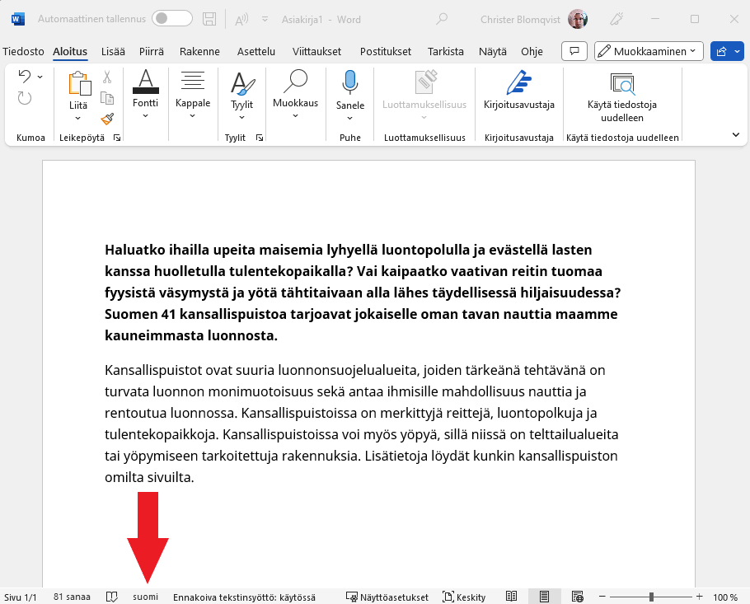Click the 81 sanaa word count

point(72,597)
